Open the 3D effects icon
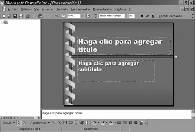 pos(141,123)
